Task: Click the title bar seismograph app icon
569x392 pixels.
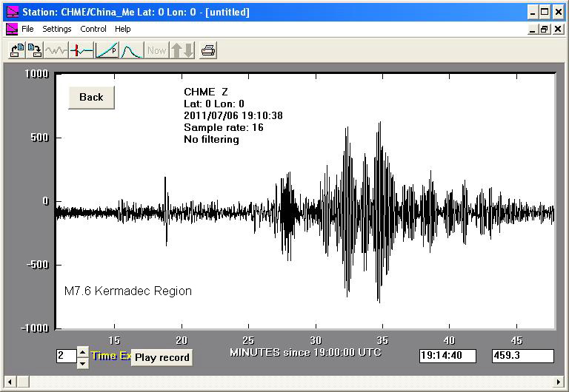Action: click(12, 12)
